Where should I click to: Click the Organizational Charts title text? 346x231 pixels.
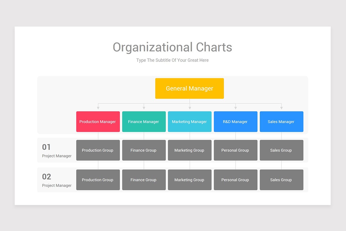[172, 47]
